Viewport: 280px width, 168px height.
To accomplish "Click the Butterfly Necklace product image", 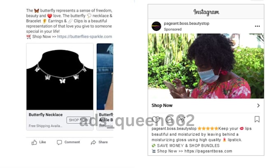I will tap(60, 77).
